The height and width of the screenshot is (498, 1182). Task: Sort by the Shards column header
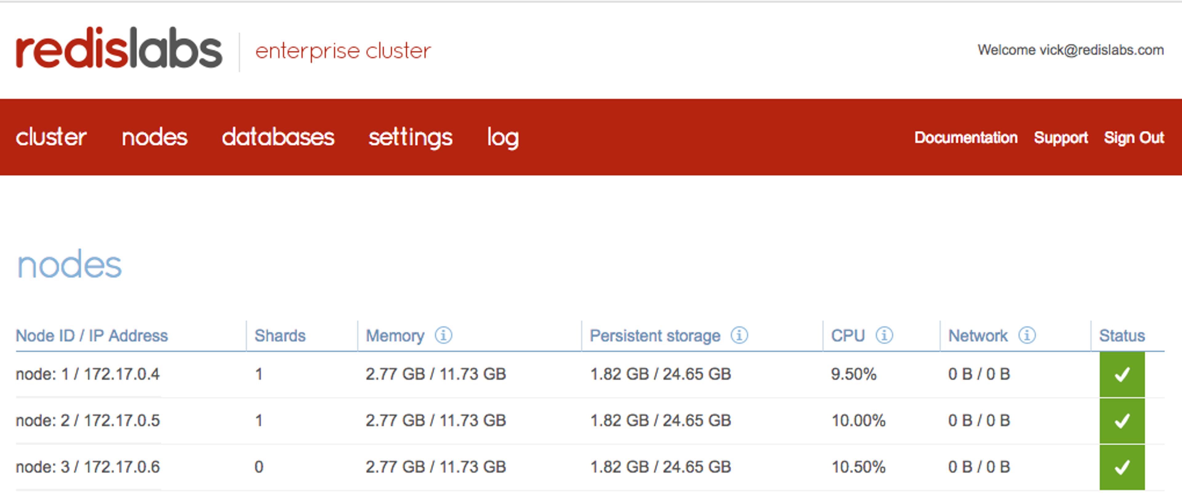point(280,336)
